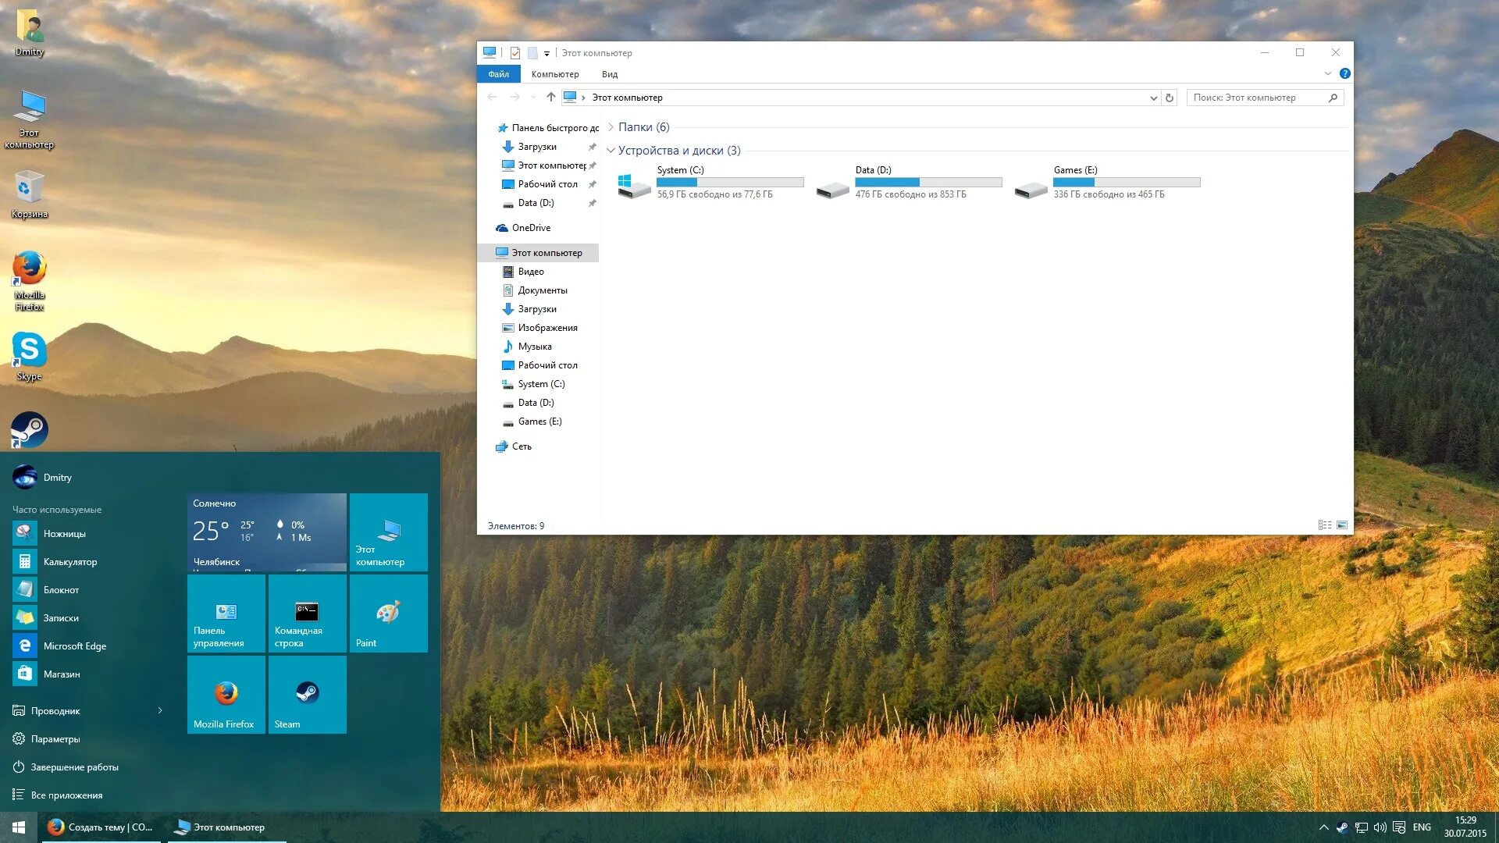Viewport: 1499px width, 843px height.
Task: Click Завершение работы in Start menu
Action: coord(74,767)
